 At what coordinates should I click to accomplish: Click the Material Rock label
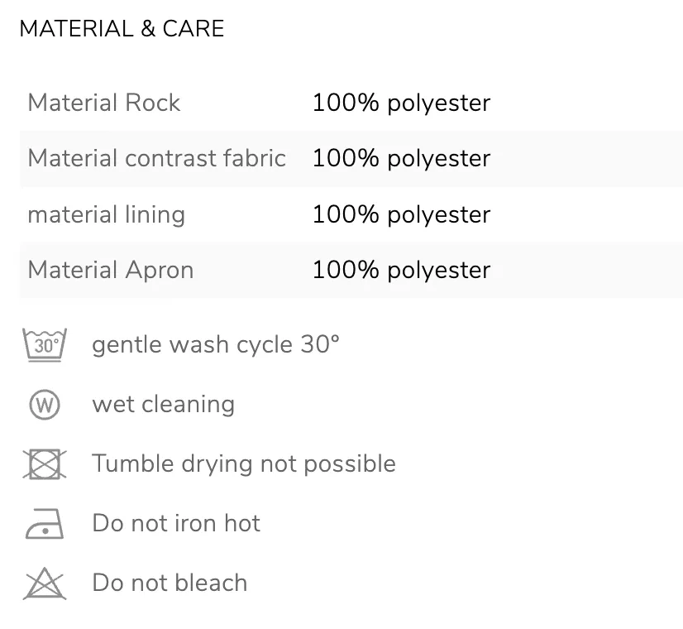[103, 103]
